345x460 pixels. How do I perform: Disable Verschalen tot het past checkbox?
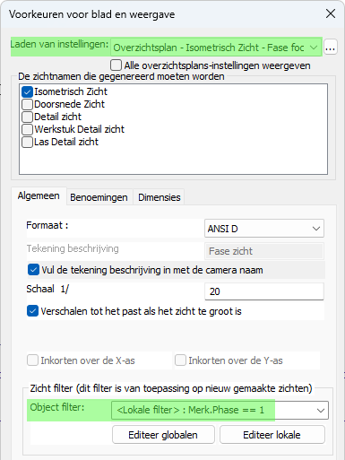(x=32, y=311)
